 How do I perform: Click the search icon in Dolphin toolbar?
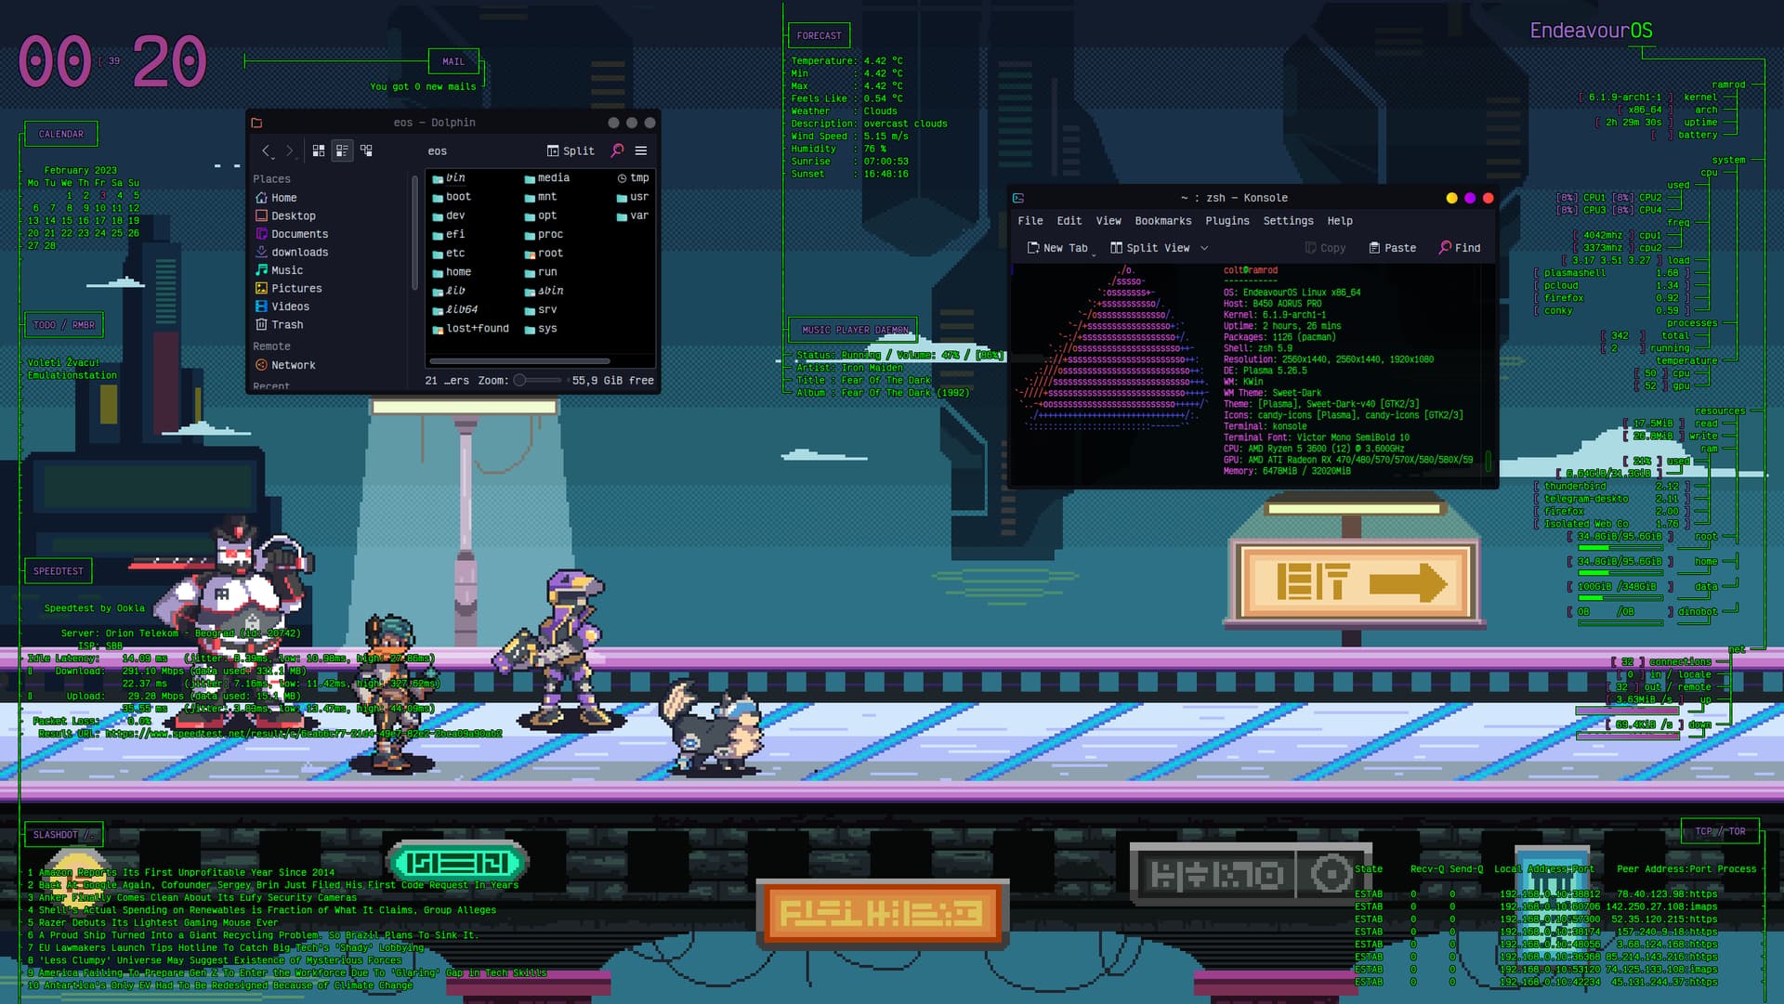pos(616,150)
